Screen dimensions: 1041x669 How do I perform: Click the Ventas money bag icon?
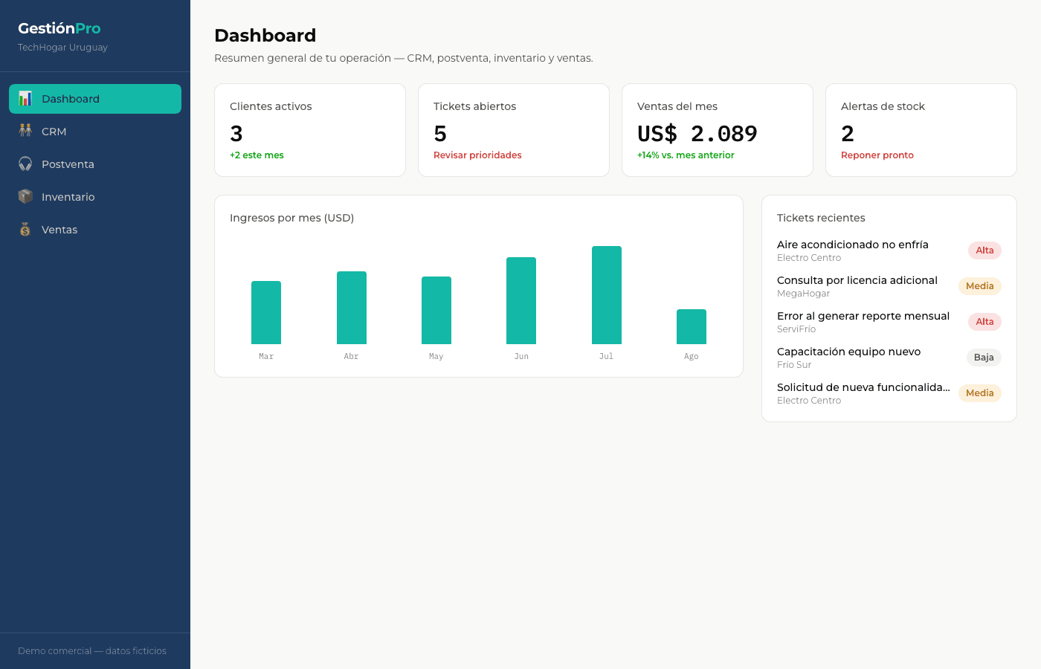25,230
